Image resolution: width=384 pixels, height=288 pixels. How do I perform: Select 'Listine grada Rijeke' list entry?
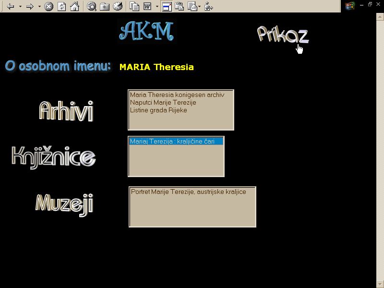pyautogui.click(x=158, y=110)
